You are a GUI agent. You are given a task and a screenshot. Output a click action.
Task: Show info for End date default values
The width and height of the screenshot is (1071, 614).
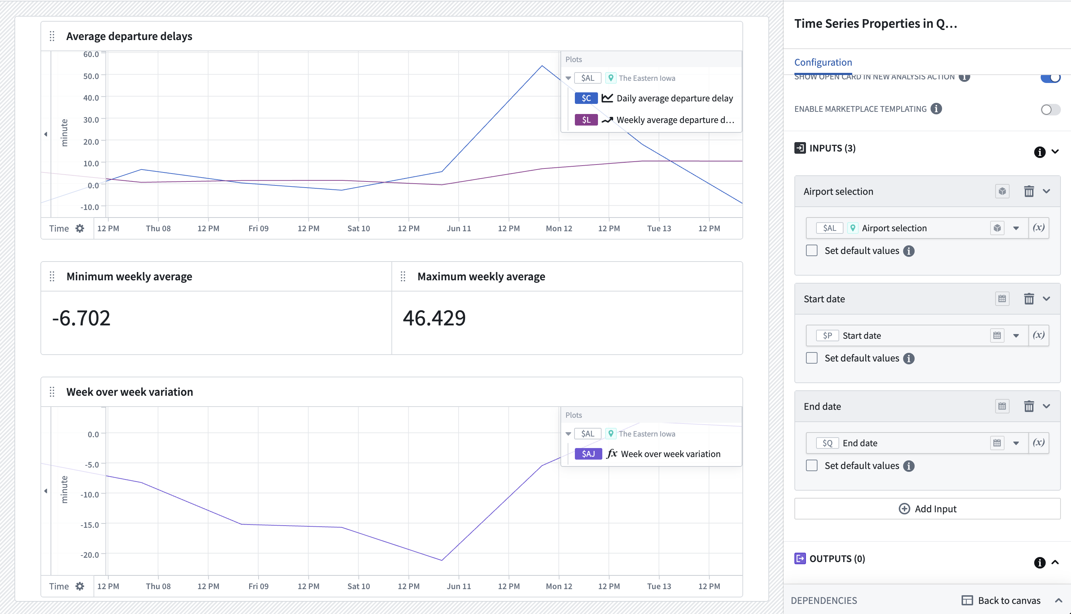click(x=909, y=466)
